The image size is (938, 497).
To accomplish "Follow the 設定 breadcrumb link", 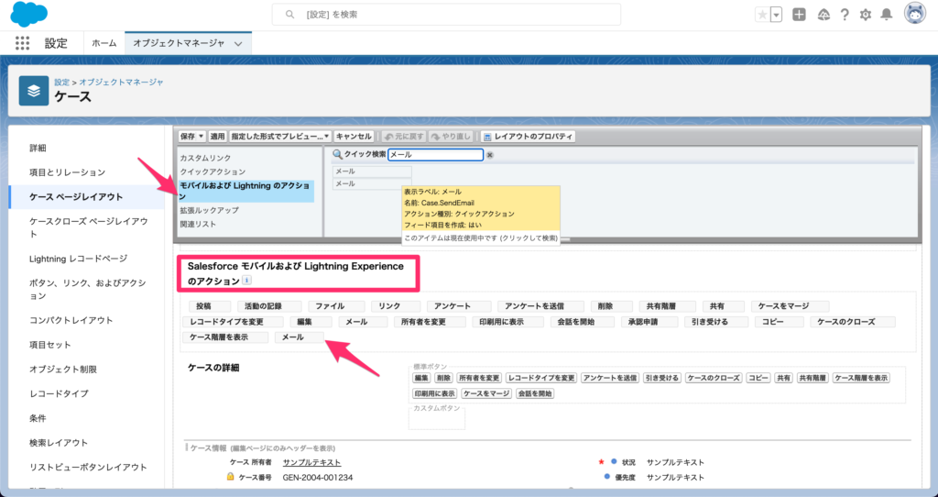I will (x=61, y=82).
